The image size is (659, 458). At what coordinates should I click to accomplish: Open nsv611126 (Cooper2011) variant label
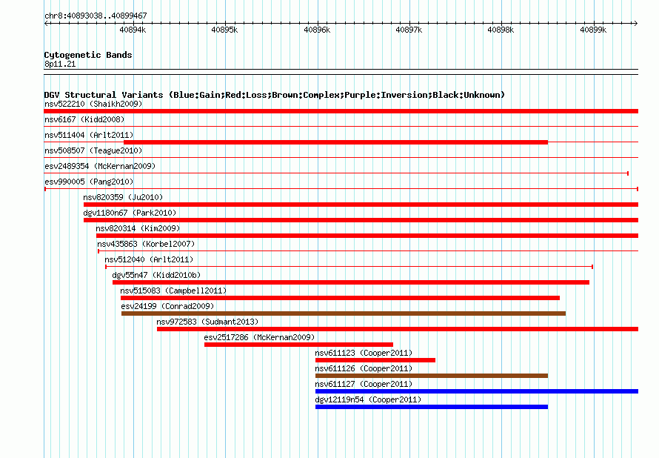(x=364, y=368)
